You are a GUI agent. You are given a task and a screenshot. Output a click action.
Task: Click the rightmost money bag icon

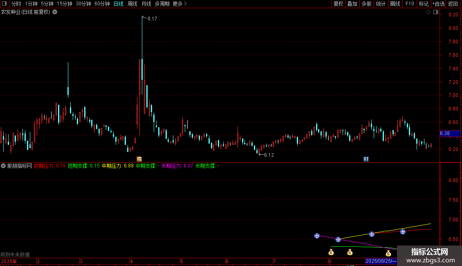pyautogui.click(x=388, y=253)
